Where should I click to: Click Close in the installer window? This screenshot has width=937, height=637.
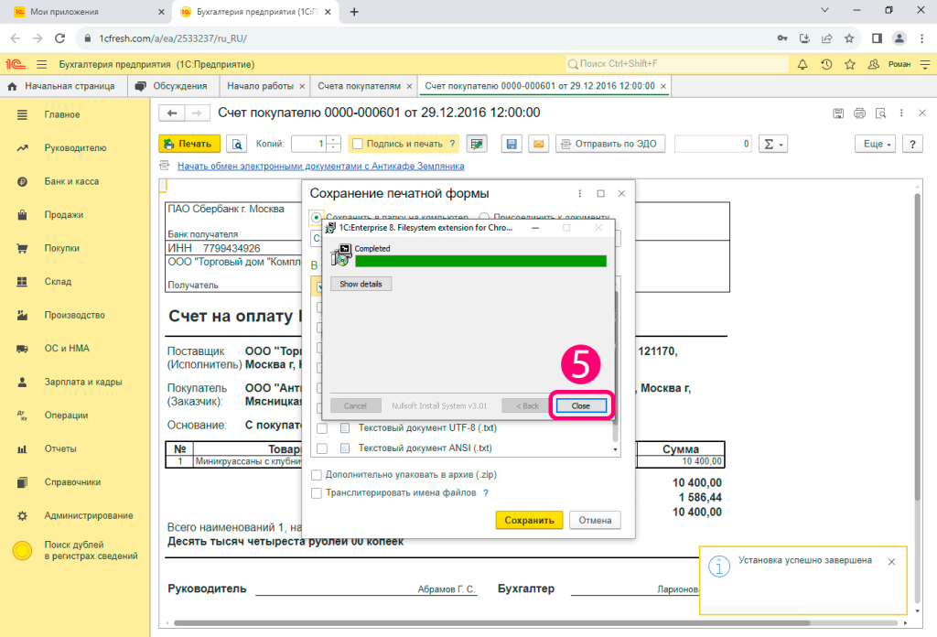coord(581,405)
